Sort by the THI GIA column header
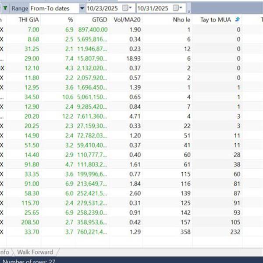263x263 pixels. [29, 19]
